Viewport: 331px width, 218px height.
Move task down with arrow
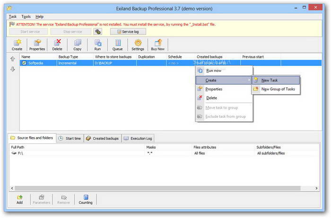point(13,69)
